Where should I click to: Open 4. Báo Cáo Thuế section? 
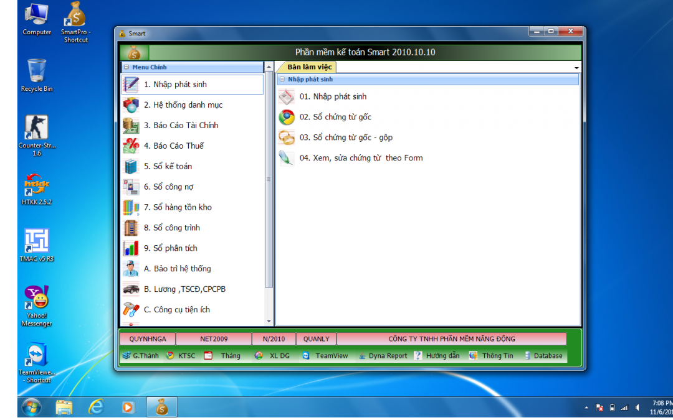173,146
